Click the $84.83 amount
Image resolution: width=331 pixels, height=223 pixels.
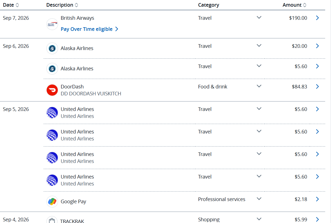pos(299,87)
